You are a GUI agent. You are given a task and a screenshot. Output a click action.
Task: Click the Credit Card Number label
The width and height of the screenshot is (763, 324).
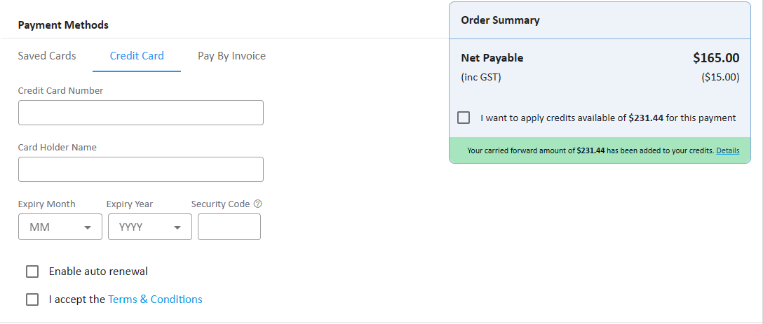tap(60, 90)
